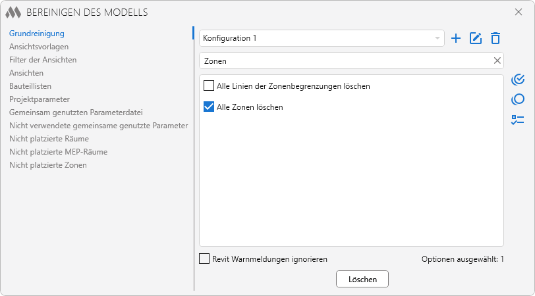The image size is (535, 296).
Task: Click the plus icon to add configuration
Action: 455,38
